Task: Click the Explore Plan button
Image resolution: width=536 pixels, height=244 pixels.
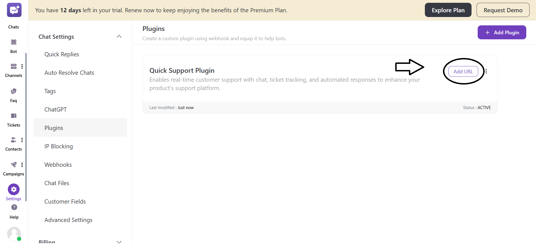Action: click(448, 10)
